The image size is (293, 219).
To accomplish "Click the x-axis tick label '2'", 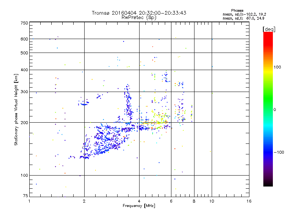I will tap(84, 201).
